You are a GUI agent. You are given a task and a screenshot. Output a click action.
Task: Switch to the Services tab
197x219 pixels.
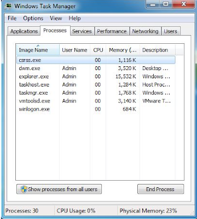82,31
